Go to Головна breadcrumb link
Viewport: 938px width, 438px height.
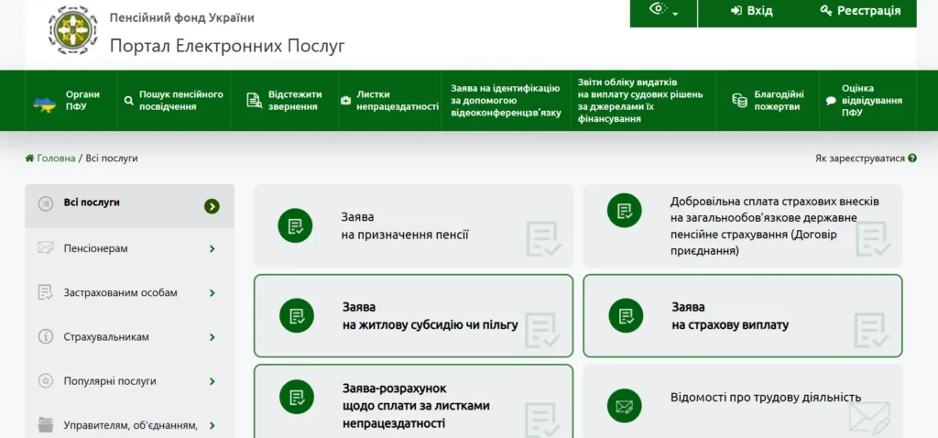(56, 158)
